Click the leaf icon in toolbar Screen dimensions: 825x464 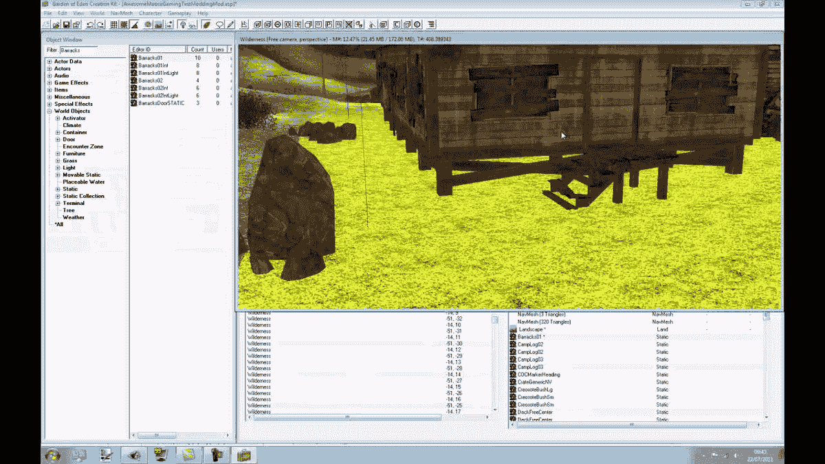tap(206, 25)
